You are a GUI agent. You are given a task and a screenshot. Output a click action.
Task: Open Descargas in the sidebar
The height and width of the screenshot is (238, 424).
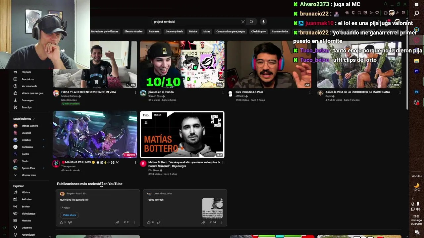point(27,100)
